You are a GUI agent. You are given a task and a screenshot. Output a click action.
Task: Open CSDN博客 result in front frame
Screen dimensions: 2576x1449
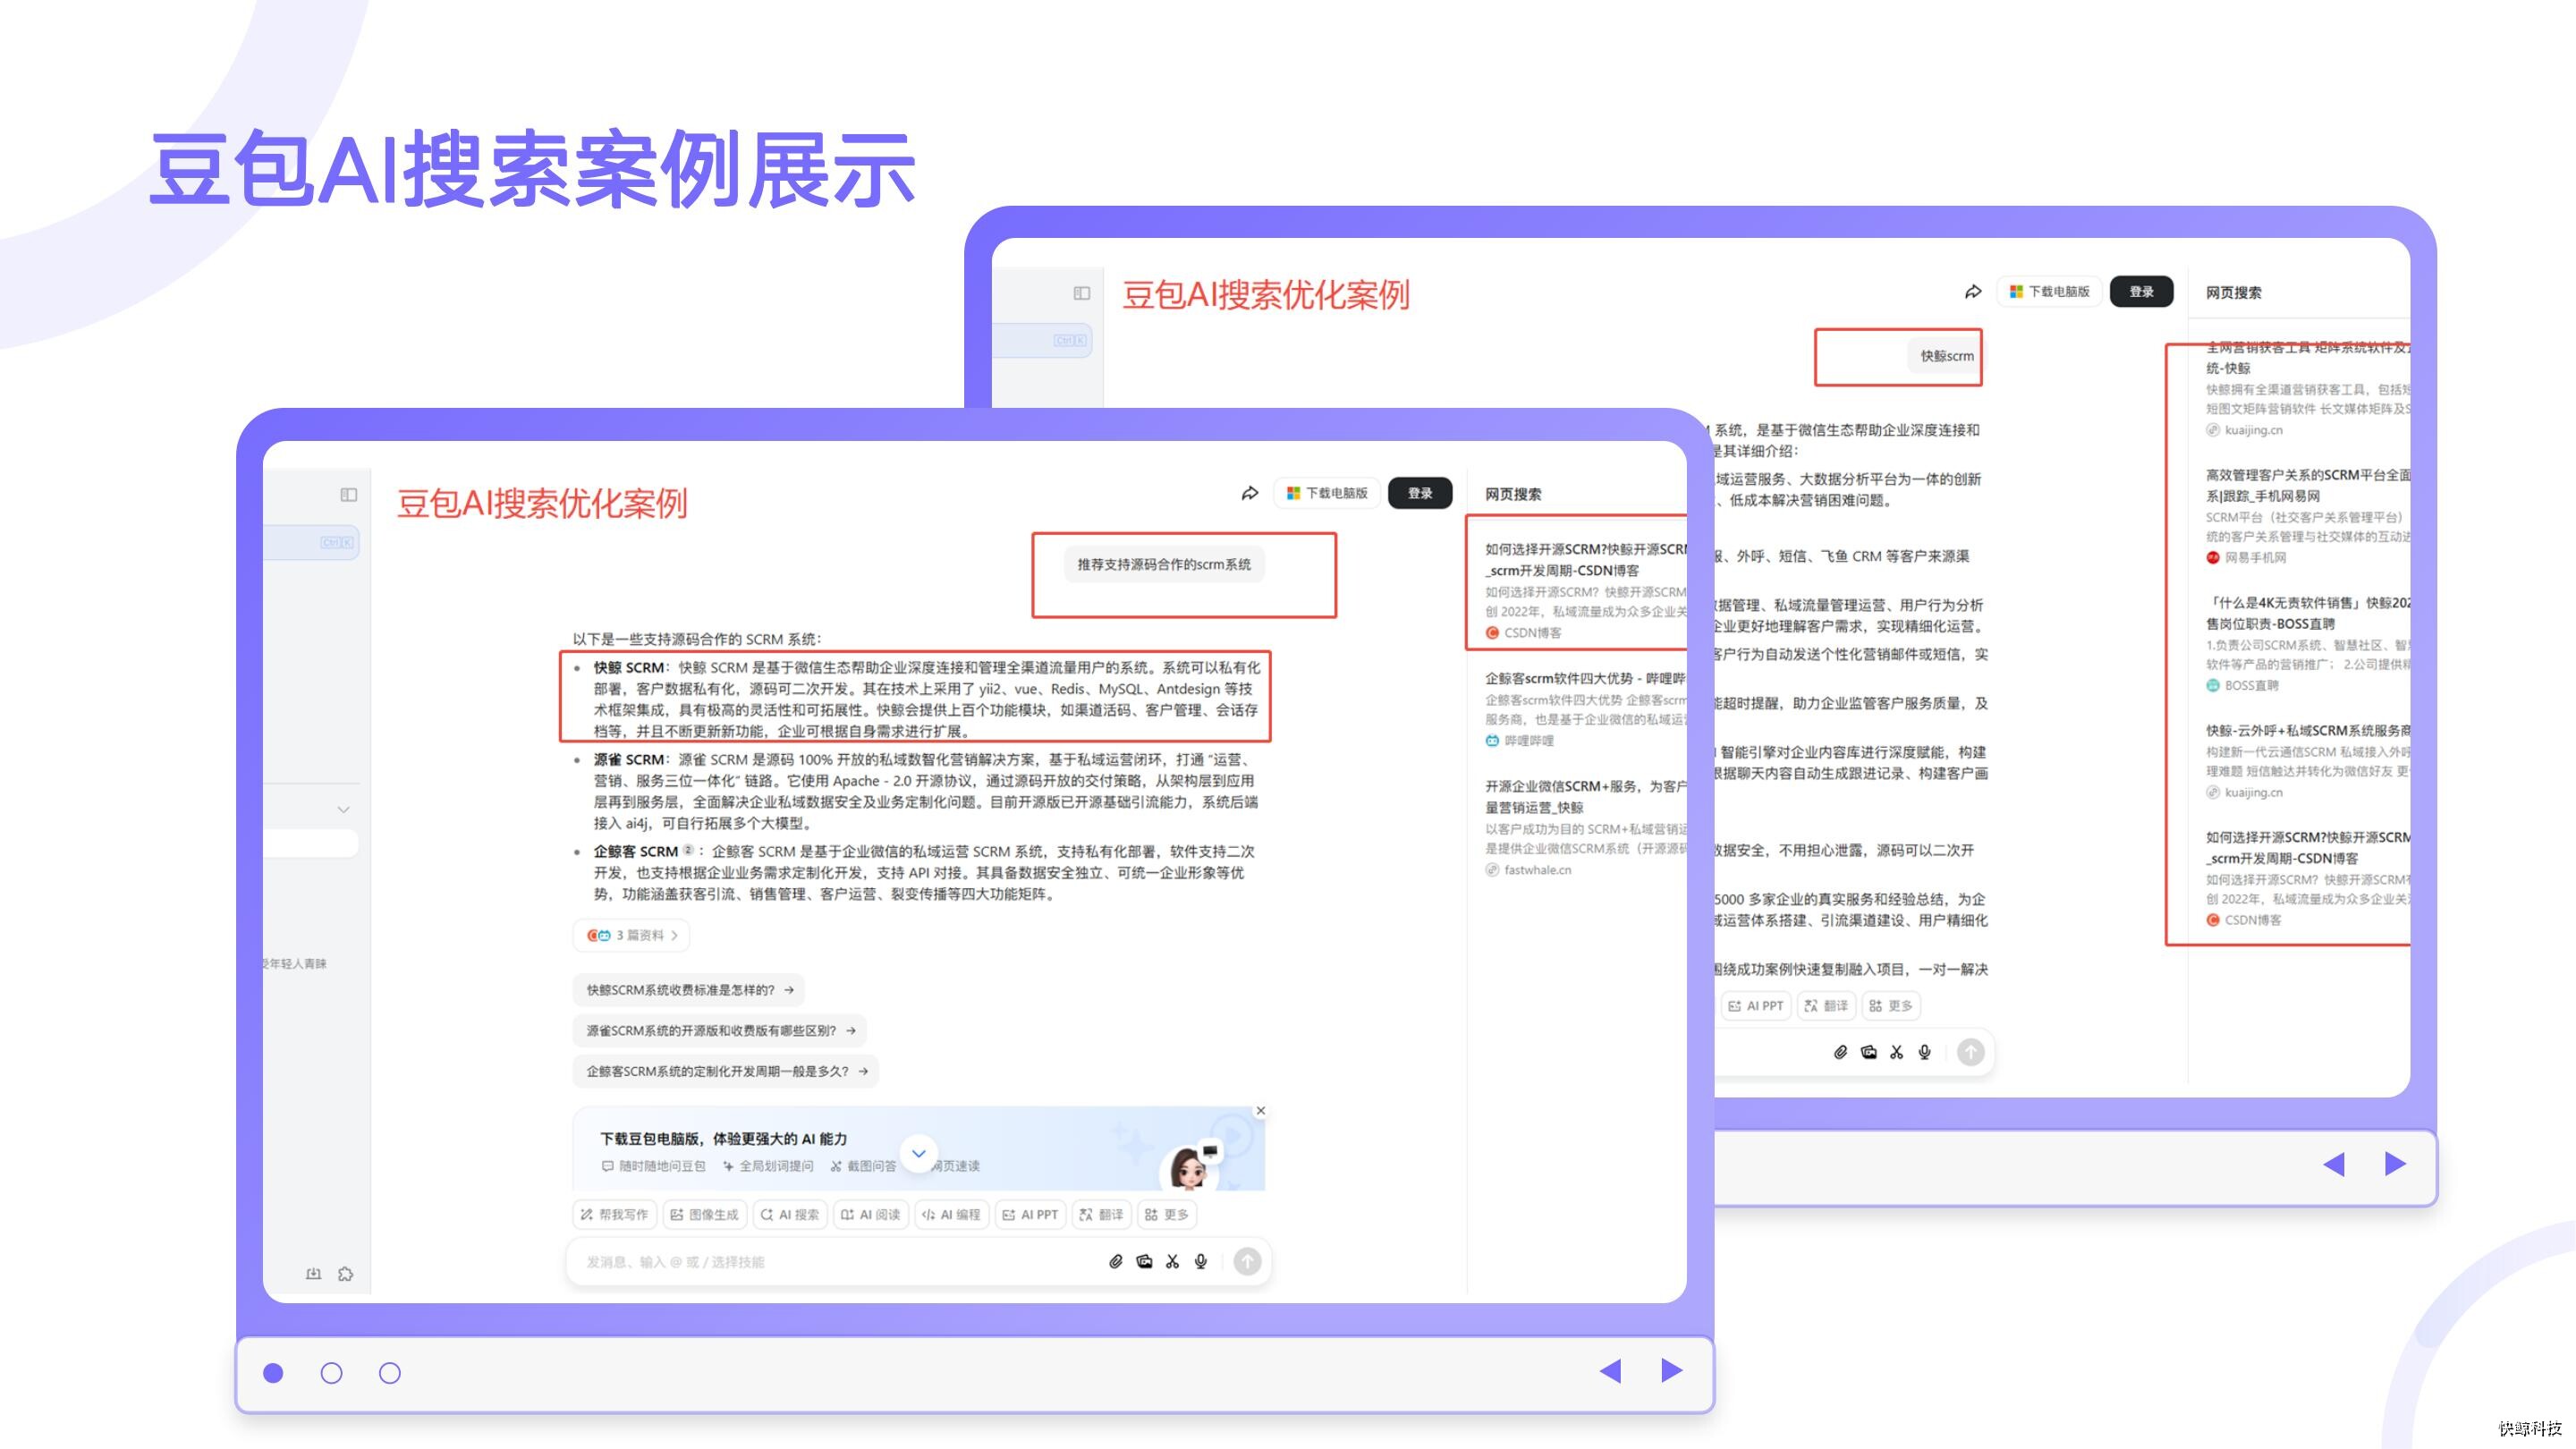click(x=1584, y=589)
